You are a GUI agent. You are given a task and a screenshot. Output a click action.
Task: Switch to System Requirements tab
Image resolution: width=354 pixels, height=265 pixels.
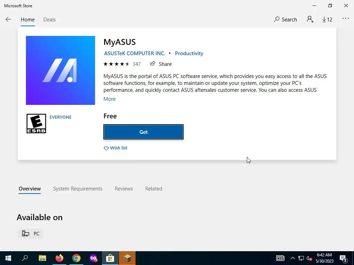tap(78, 189)
